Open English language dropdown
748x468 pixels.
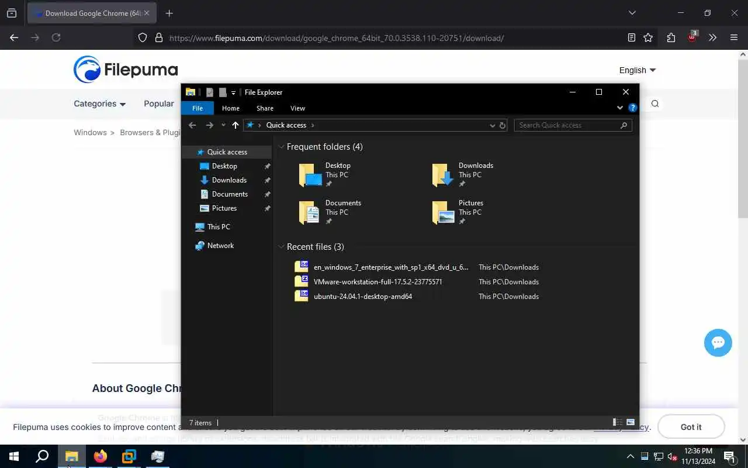click(638, 70)
